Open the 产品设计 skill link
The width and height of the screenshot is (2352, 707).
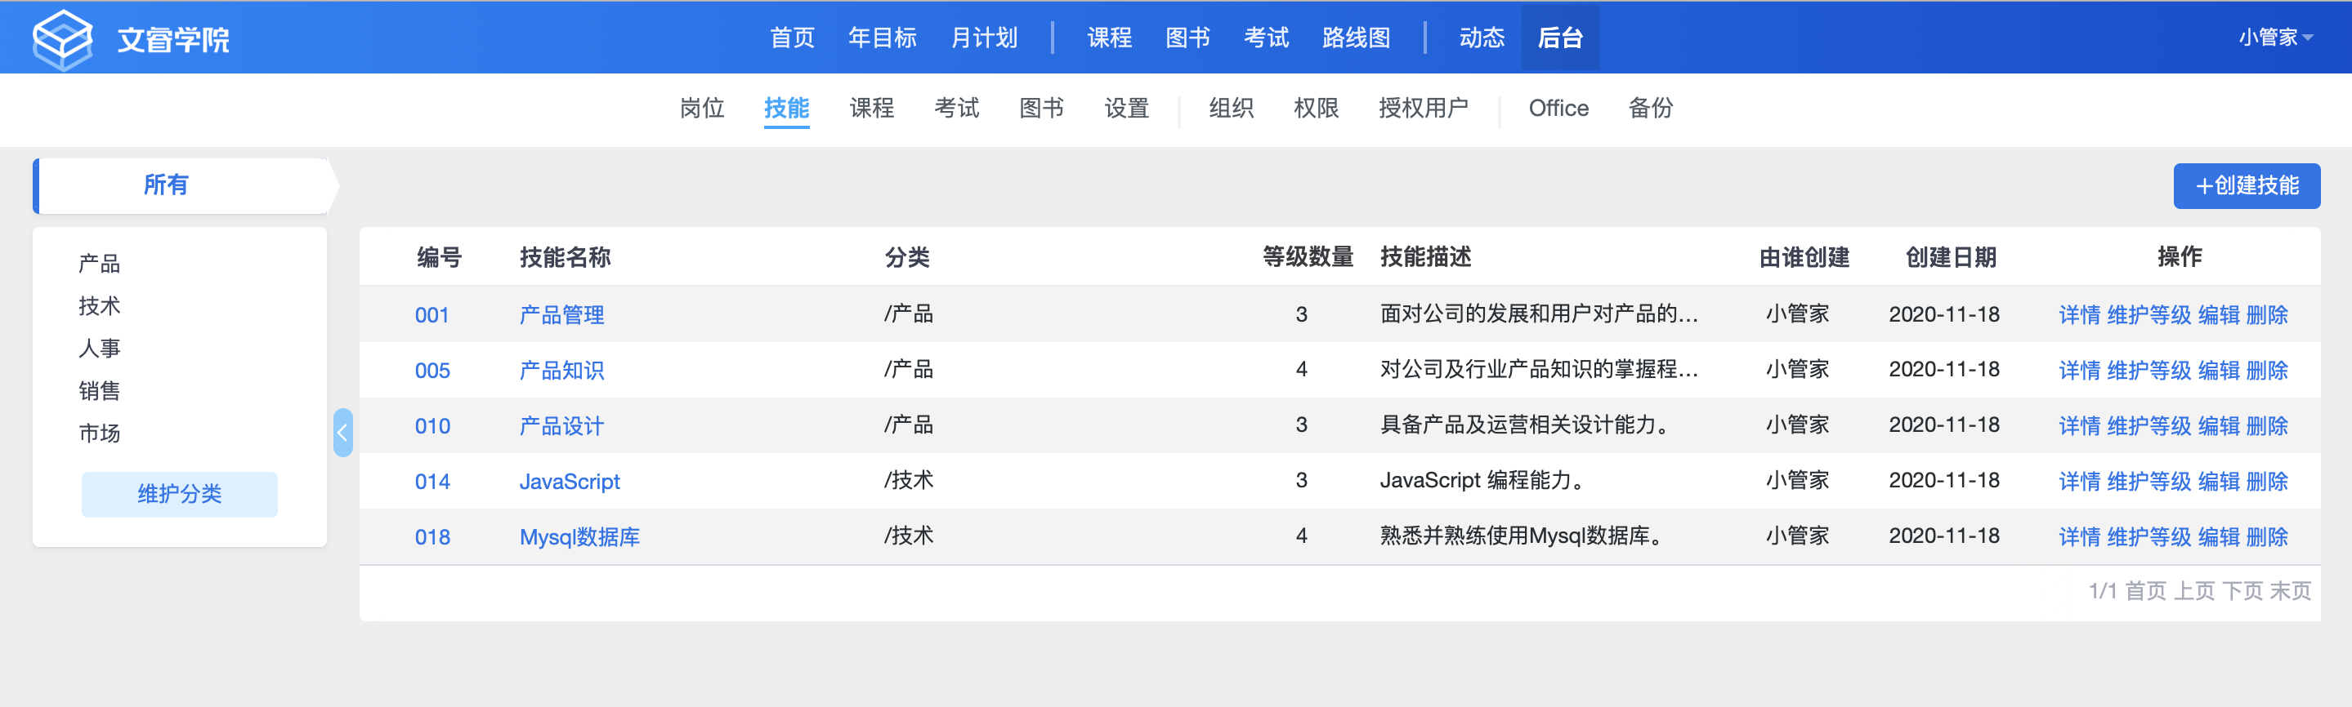click(561, 427)
